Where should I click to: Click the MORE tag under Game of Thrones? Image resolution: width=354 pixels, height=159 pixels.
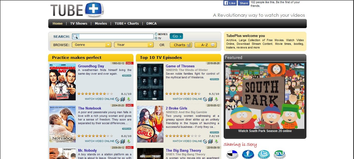click(214, 79)
